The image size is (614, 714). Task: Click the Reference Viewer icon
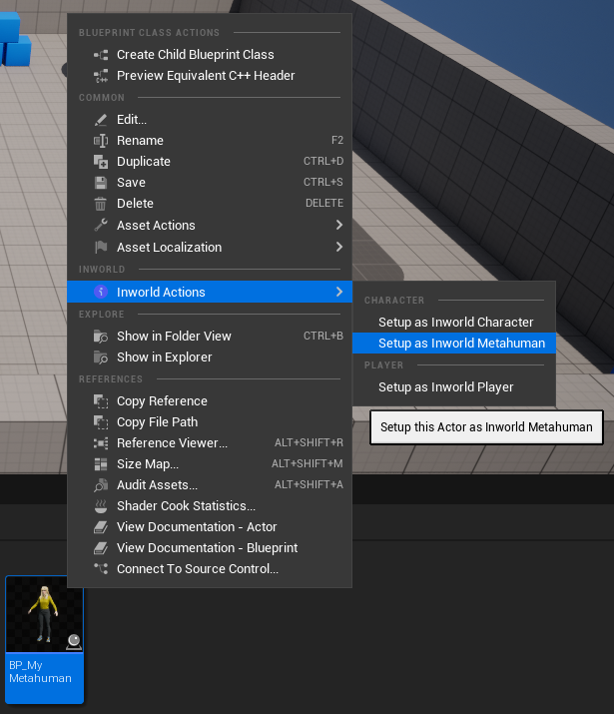[101, 443]
